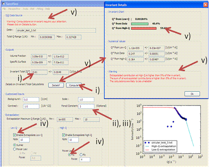Open the Help menu
The width and height of the screenshot is (213, 167).
[x=48, y=9]
